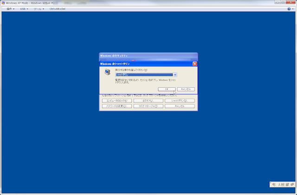Click the IME input method icon in language bar
Screen dimensions: 297x195
tap(274, 184)
